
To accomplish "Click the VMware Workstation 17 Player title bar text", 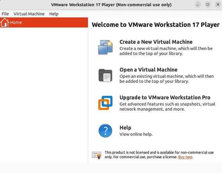I will click(111, 5).
